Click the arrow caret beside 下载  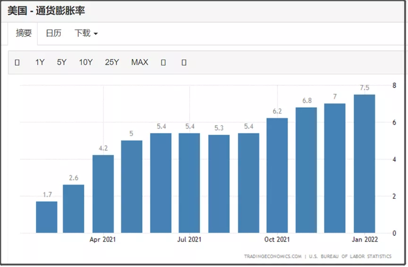(x=95, y=34)
